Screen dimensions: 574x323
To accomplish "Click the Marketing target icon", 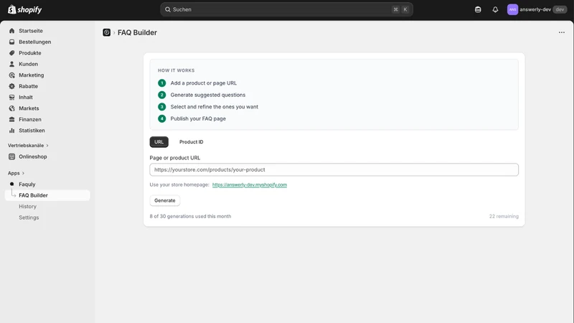I will pos(11,75).
